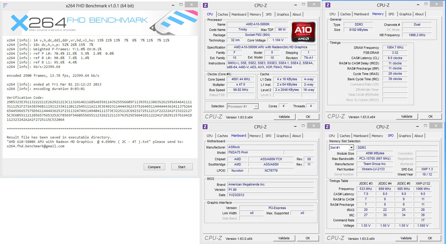This screenshot has width=446, height=244.
Task: Select Mainboard tab in the CPU-Z SPD window
Action: [x=361, y=136]
